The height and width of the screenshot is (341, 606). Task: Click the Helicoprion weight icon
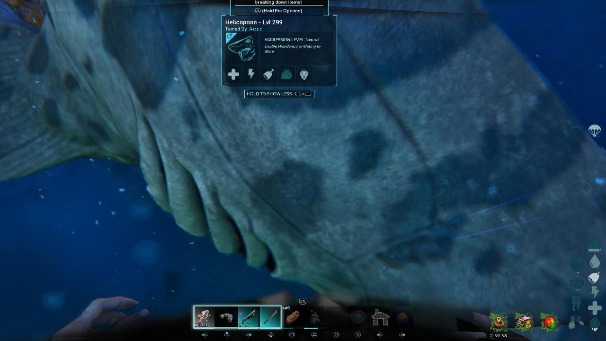tap(286, 74)
